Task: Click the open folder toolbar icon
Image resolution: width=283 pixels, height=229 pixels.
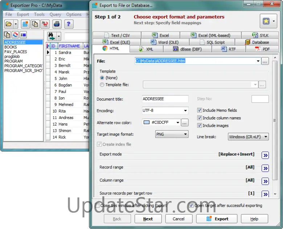Action: coord(8,24)
